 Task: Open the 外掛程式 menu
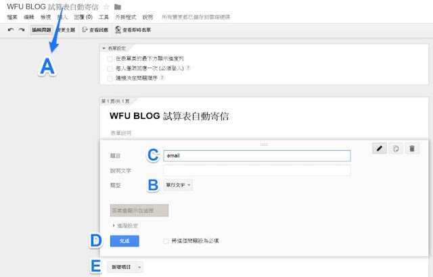point(126,17)
